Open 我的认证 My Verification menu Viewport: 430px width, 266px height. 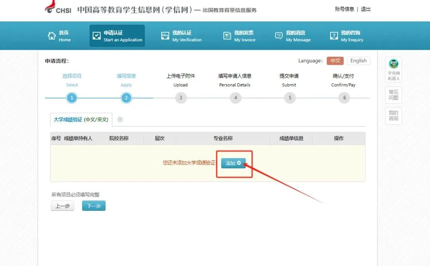[181, 36]
